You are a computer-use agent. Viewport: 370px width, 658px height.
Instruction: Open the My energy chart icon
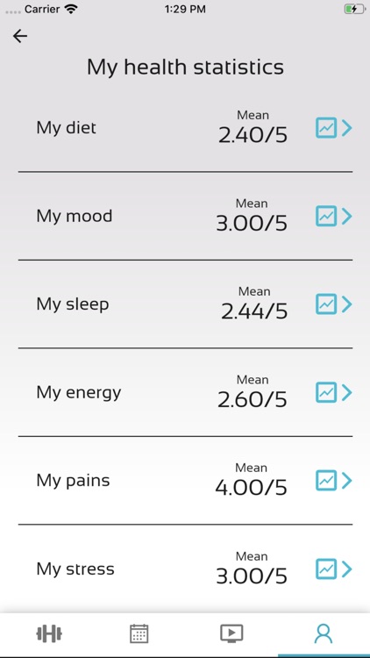click(x=326, y=392)
